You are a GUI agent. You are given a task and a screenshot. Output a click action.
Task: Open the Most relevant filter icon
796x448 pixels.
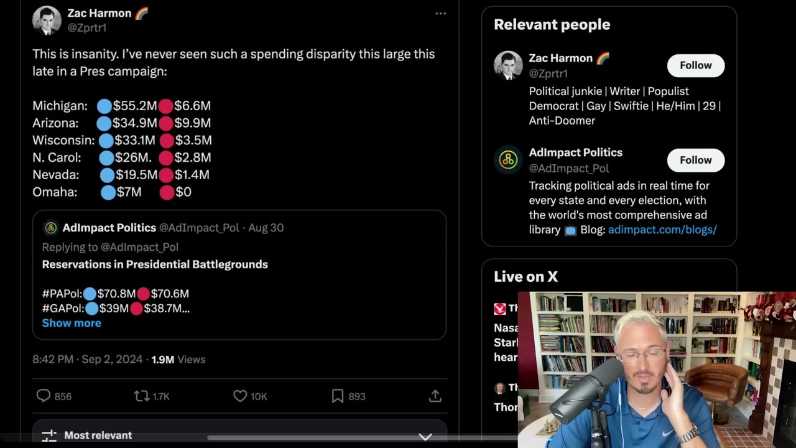(49, 436)
